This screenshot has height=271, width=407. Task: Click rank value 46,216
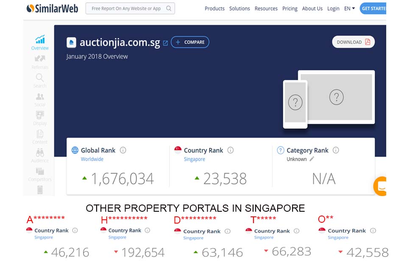[70, 253]
